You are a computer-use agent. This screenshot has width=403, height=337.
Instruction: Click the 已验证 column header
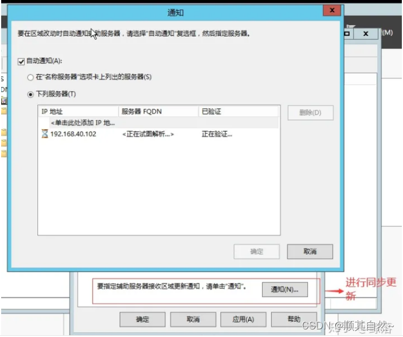238,112
